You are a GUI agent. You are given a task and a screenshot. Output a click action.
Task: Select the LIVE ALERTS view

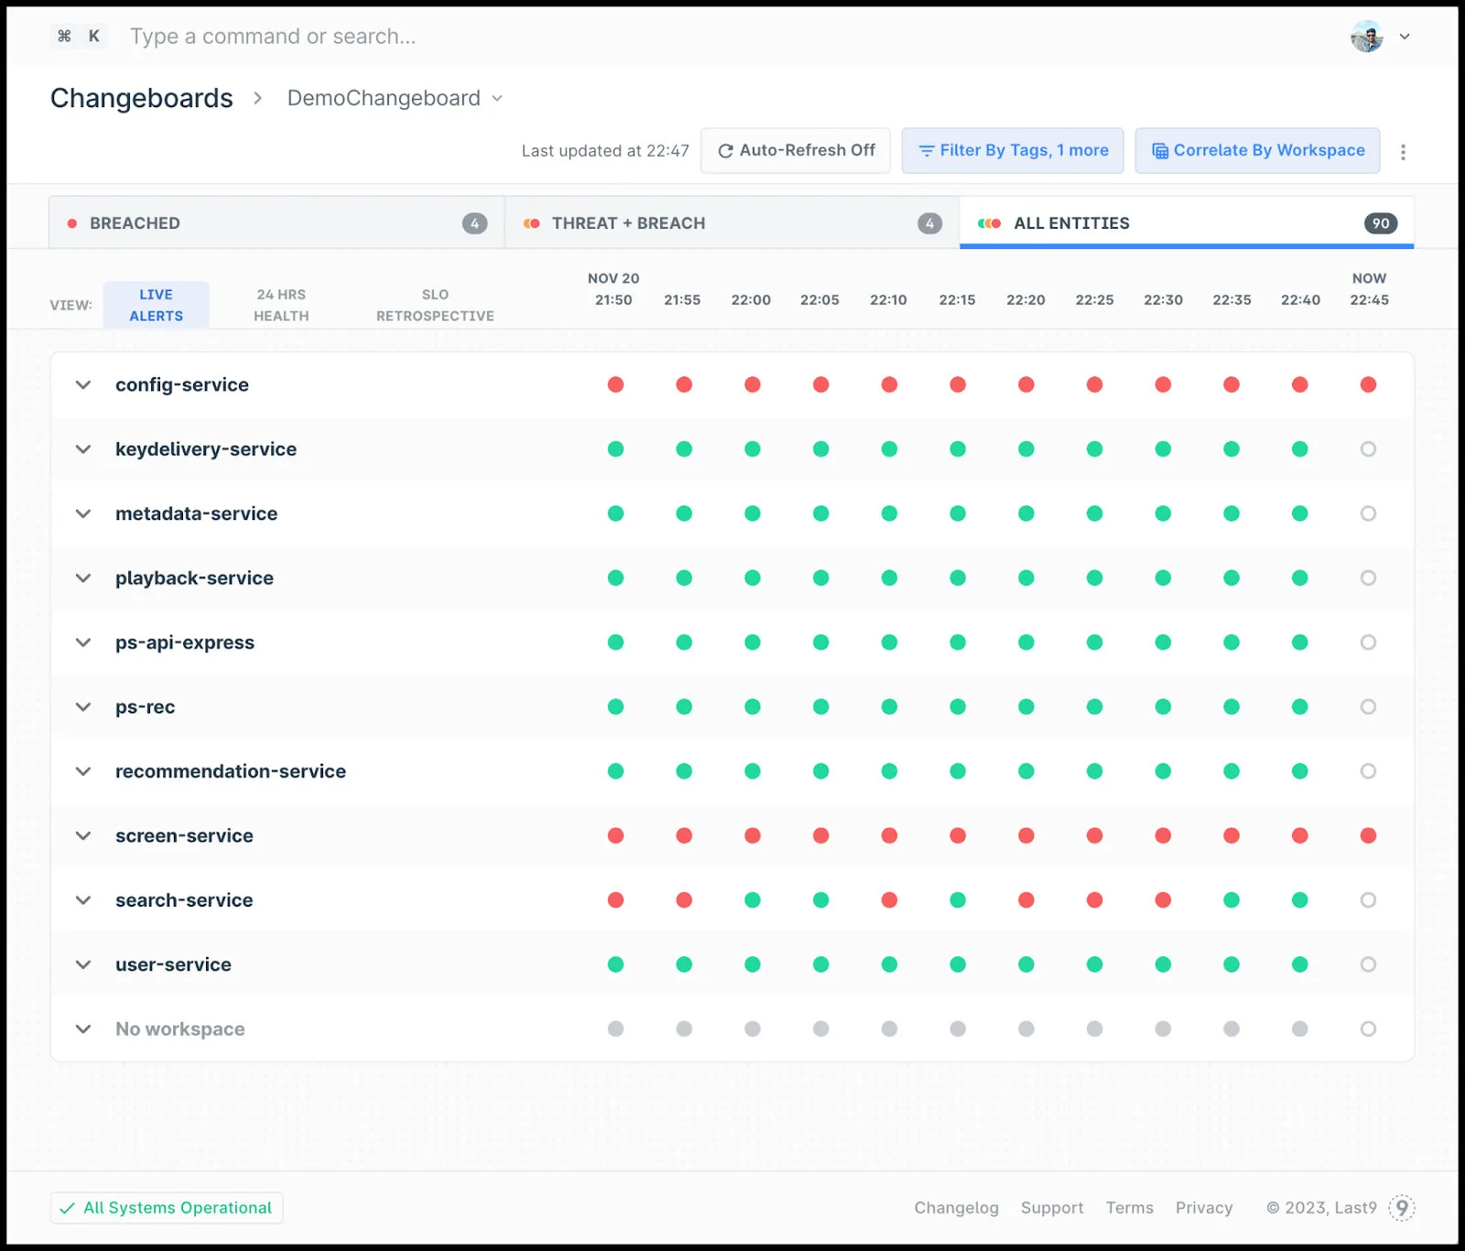click(x=156, y=305)
